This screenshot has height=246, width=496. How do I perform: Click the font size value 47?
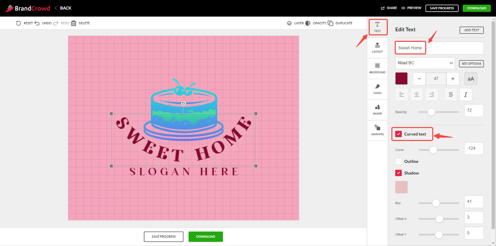[x=436, y=79]
